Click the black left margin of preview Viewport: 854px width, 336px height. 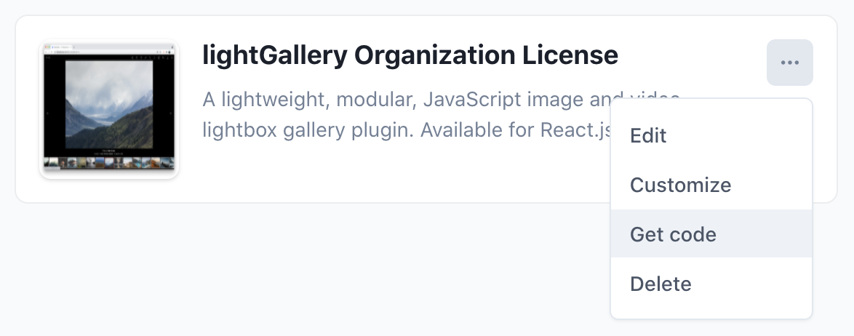coord(54,109)
